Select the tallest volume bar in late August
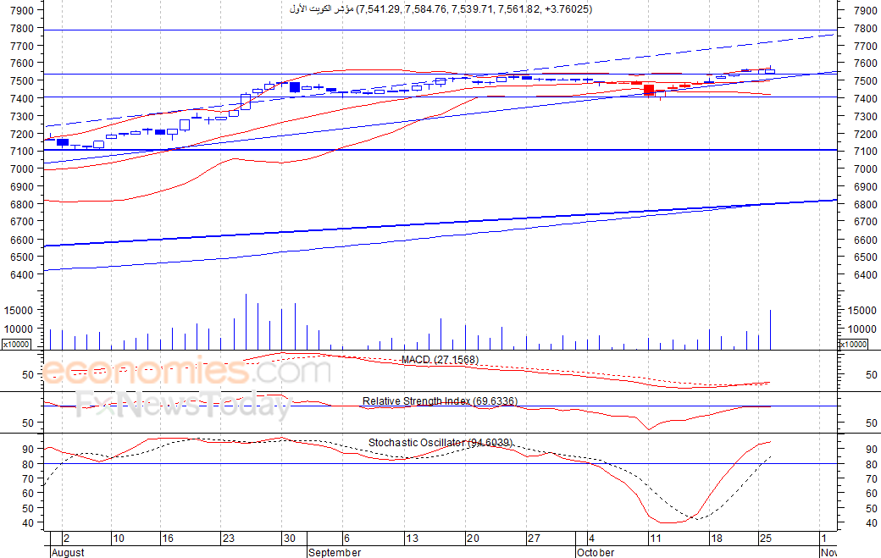The width and height of the screenshot is (881, 558). click(247, 321)
